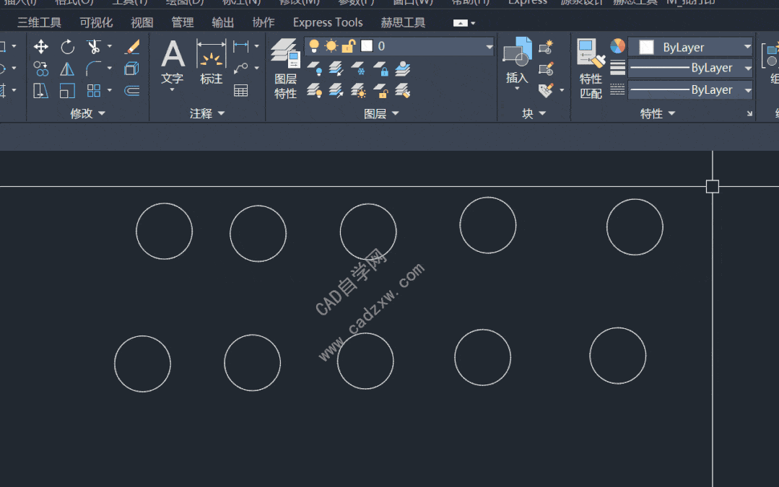Click the 标注 dimension tool
This screenshot has height=487, width=779.
211,62
